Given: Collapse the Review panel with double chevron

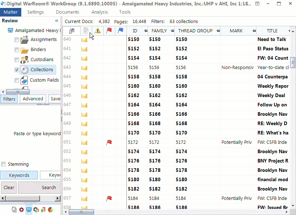Looking at the screenshot, I should click(x=57, y=21).
